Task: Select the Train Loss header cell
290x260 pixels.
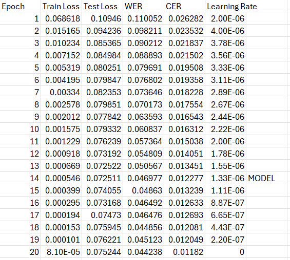Action: 61,6
